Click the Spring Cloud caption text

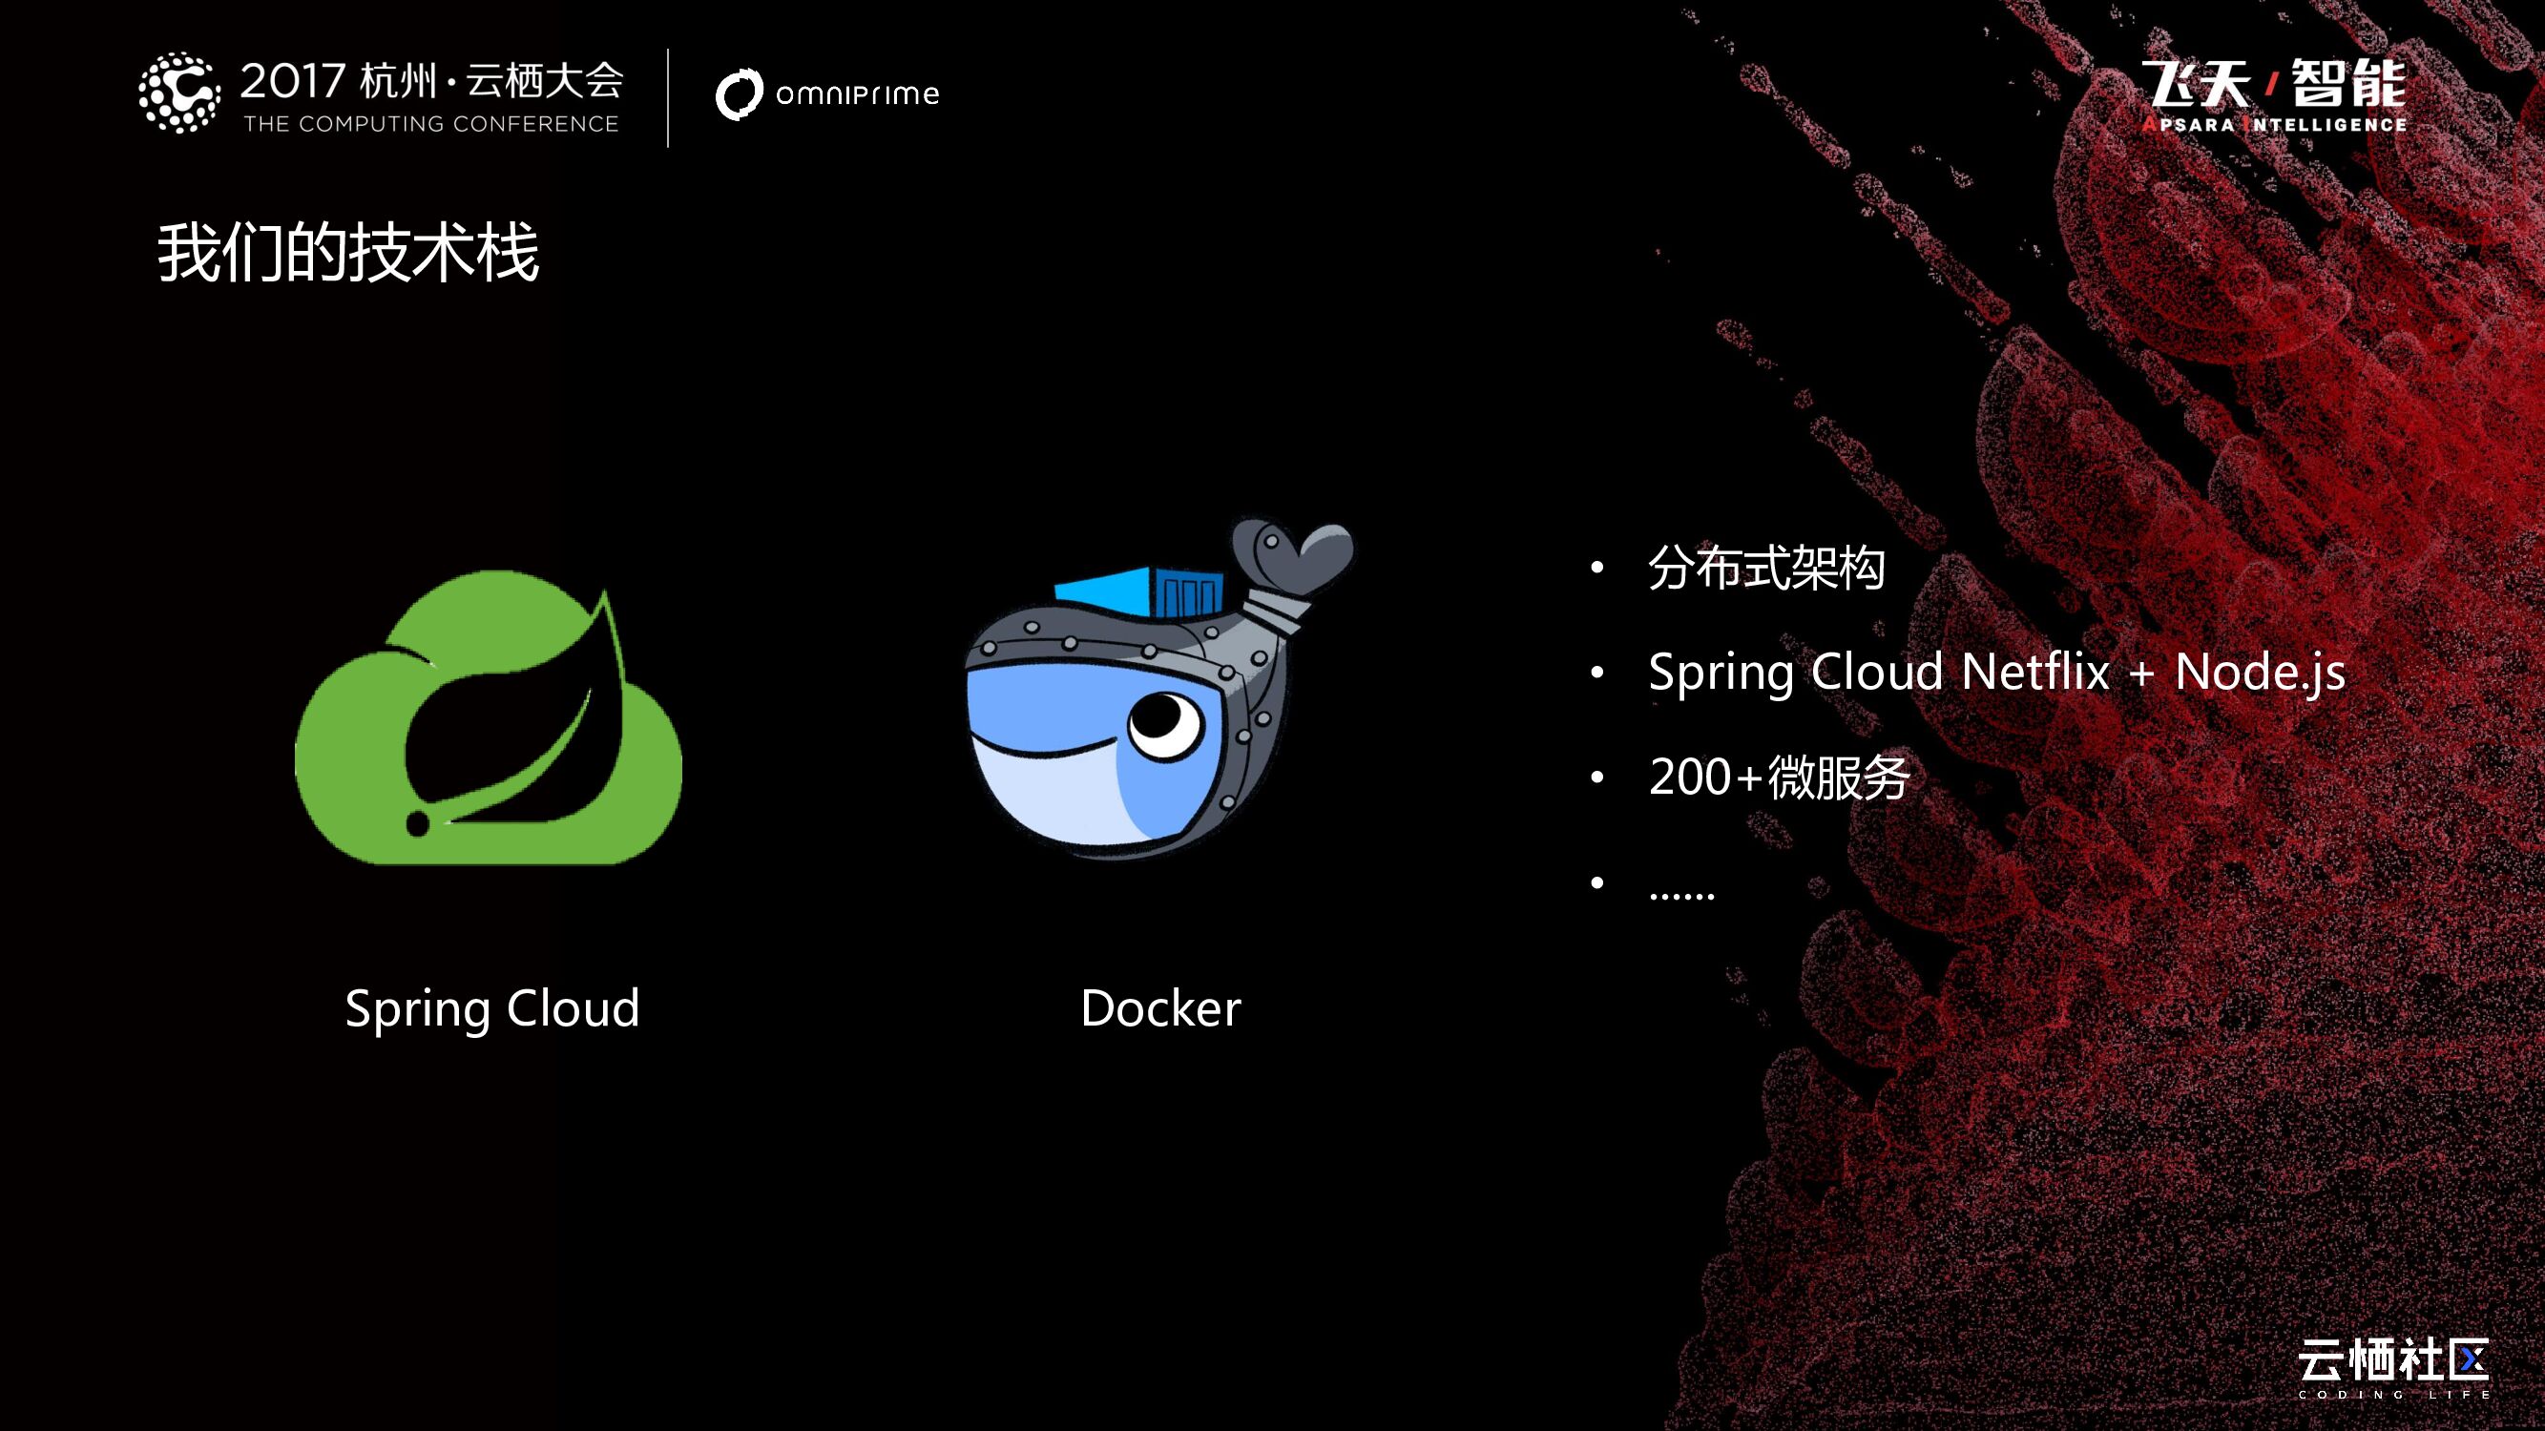click(x=492, y=1008)
